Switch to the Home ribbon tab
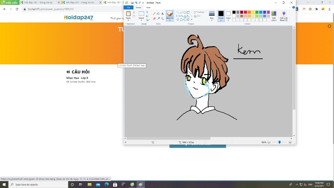 (138, 8)
